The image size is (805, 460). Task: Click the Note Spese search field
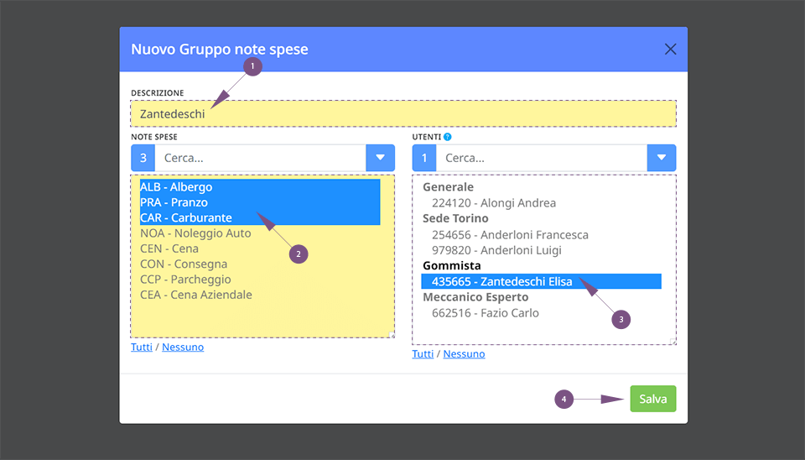260,158
